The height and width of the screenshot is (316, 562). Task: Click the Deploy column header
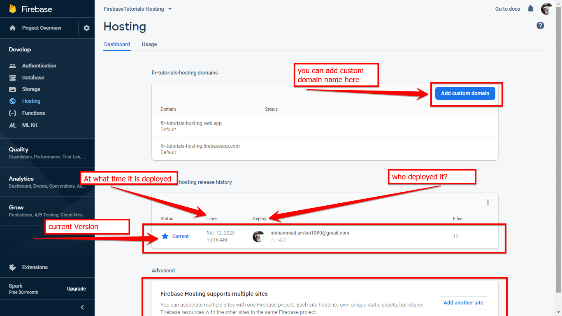(259, 219)
